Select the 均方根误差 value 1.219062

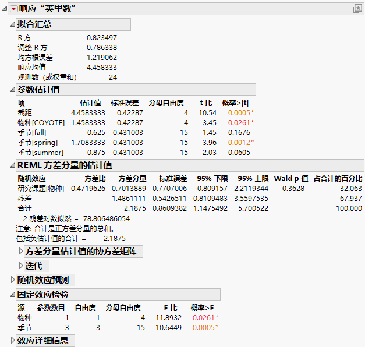click(102, 58)
